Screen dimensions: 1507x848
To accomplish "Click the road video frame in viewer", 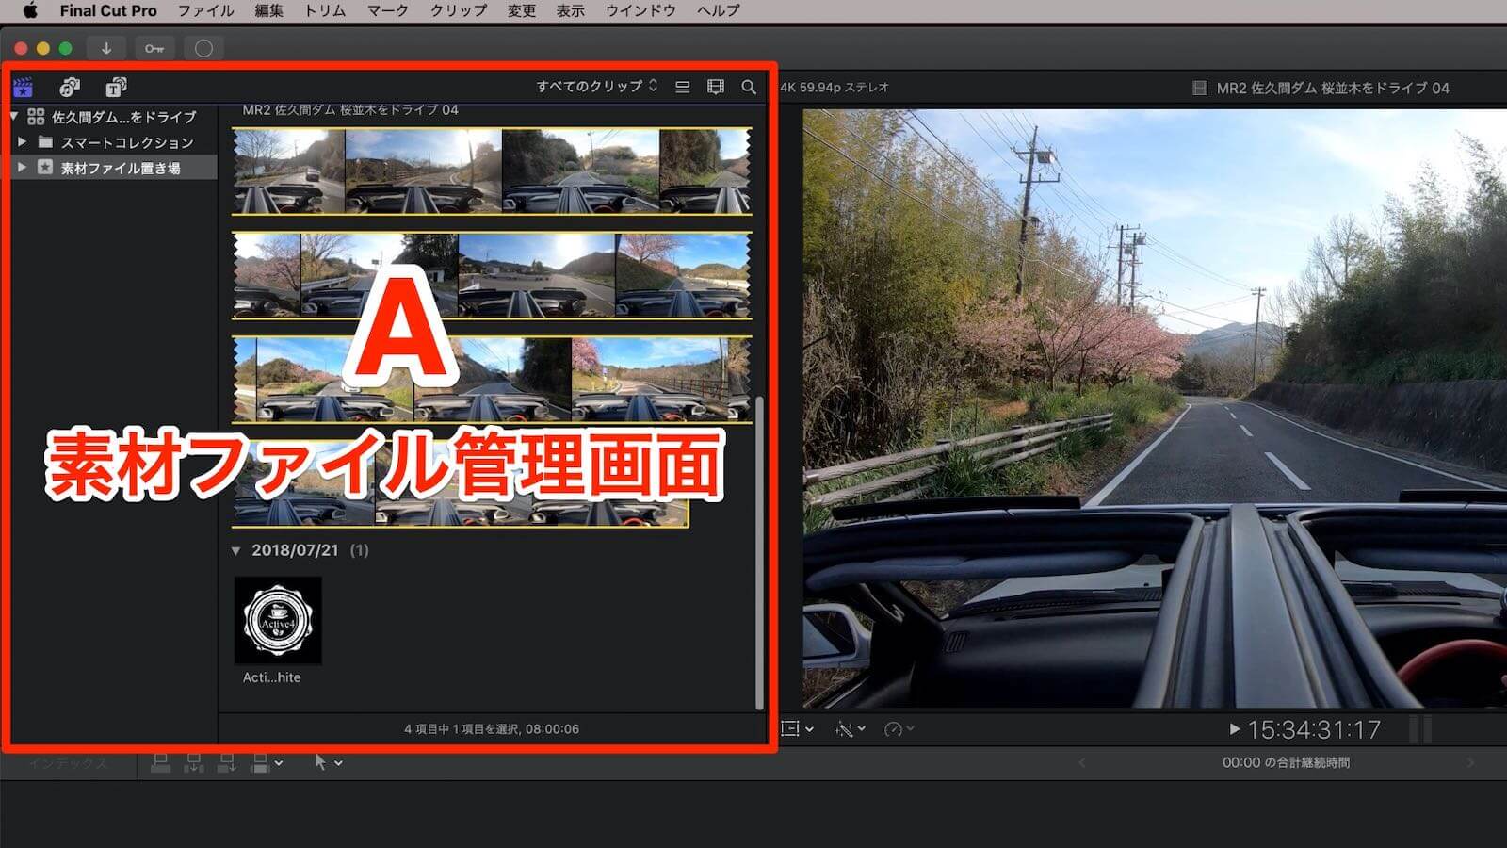I will point(1155,408).
